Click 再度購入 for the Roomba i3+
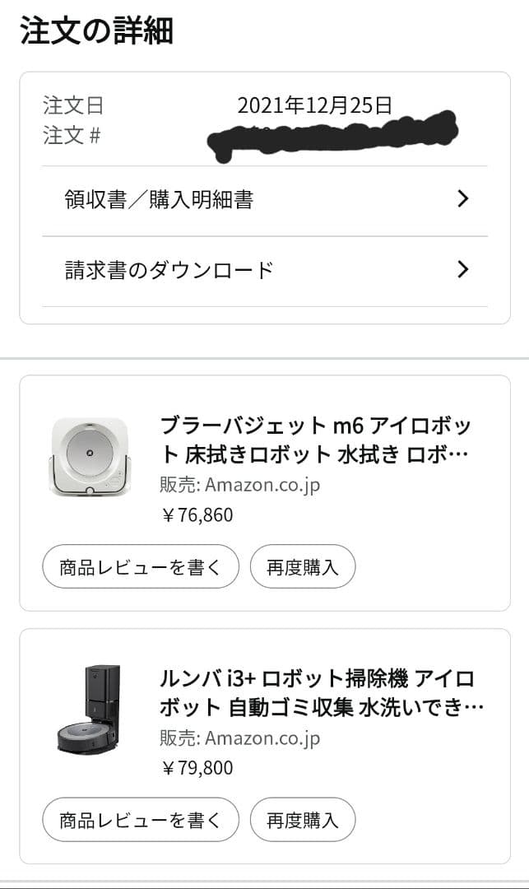Screen dimensions: 529x889 (x=304, y=819)
